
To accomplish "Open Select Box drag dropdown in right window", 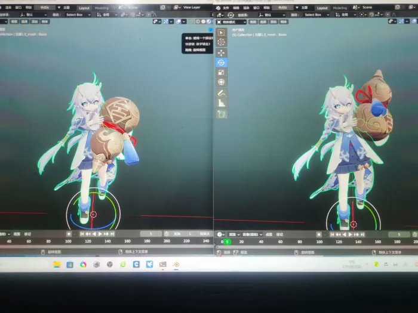I will [x=316, y=15].
